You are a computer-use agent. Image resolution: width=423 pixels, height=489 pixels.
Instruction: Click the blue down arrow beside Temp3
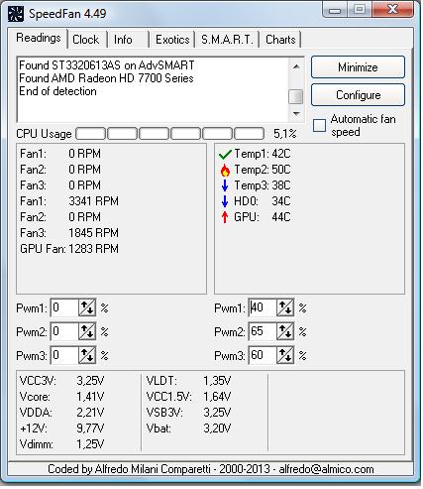click(225, 185)
